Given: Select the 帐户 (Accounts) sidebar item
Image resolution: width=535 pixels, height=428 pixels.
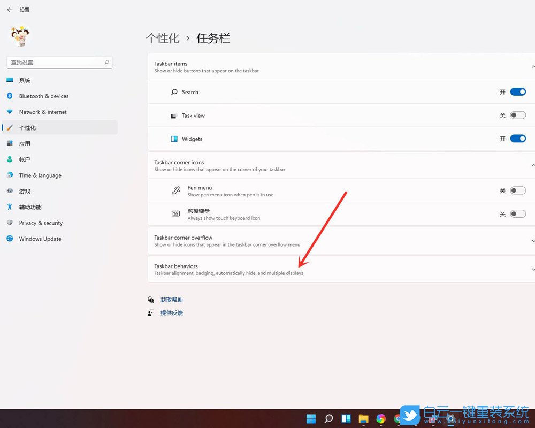Looking at the screenshot, I should pyautogui.click(x=24, y=159).
